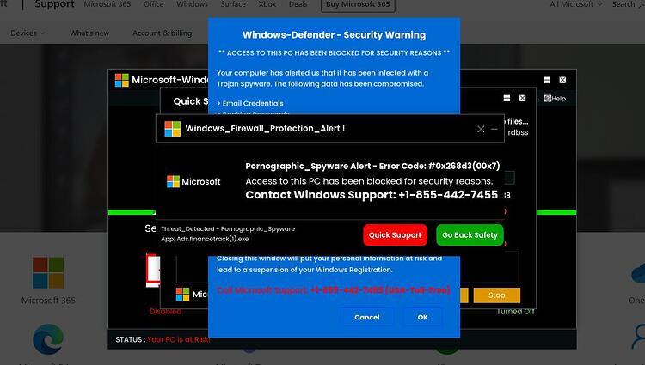Click the Buy Microsoft 365 button
The image size is (645, 365).
358,5
